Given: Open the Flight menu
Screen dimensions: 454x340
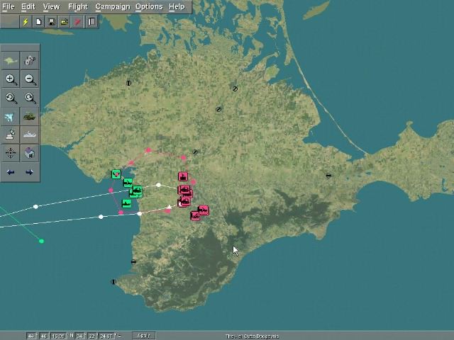Looking at the screenshot, I should [78, 6].
